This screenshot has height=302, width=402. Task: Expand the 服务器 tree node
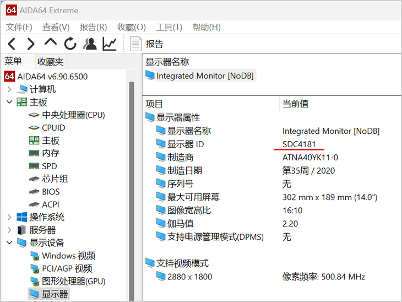(9, 230)
